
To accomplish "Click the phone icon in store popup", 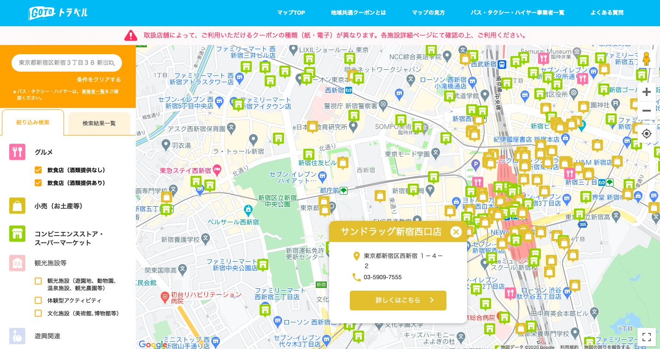I will [x=356, y=277].
